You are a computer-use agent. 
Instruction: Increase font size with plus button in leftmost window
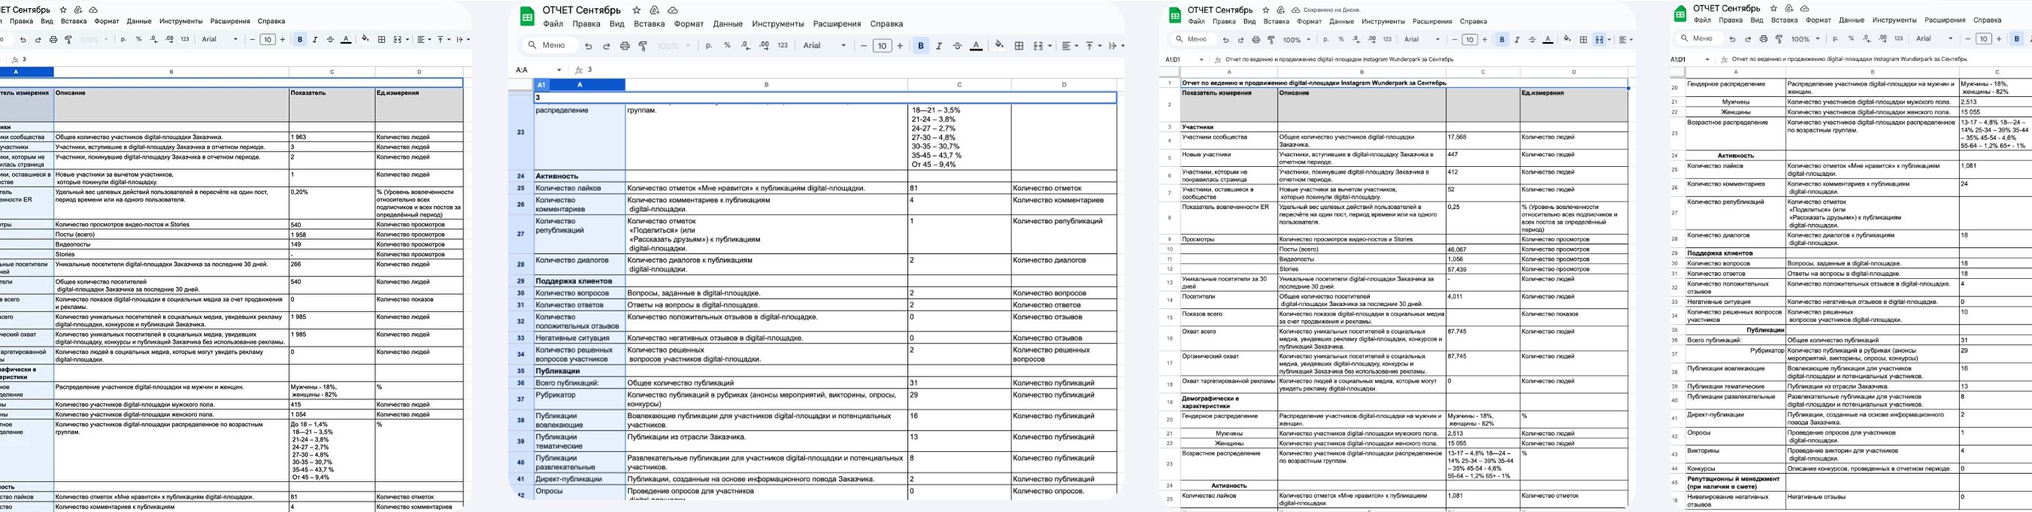click(284, 39)
